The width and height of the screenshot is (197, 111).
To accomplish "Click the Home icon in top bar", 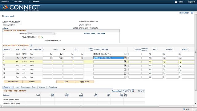I will (x=176, y=2).
